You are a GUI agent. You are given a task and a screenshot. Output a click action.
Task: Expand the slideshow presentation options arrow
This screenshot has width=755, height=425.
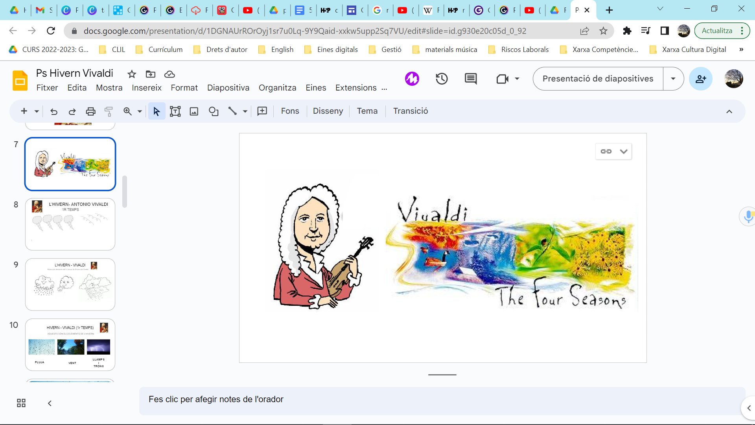pos(673,79)
